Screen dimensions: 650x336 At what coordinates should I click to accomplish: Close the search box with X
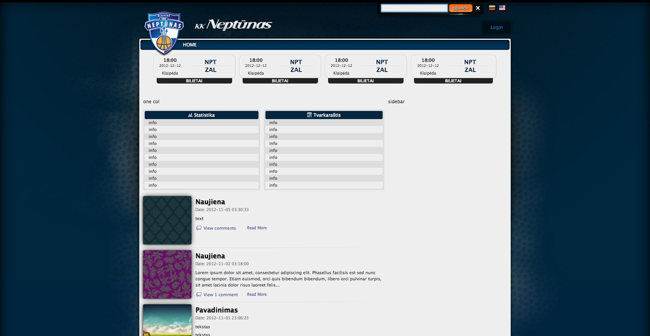pyautogui.click(x=478, y=8)
